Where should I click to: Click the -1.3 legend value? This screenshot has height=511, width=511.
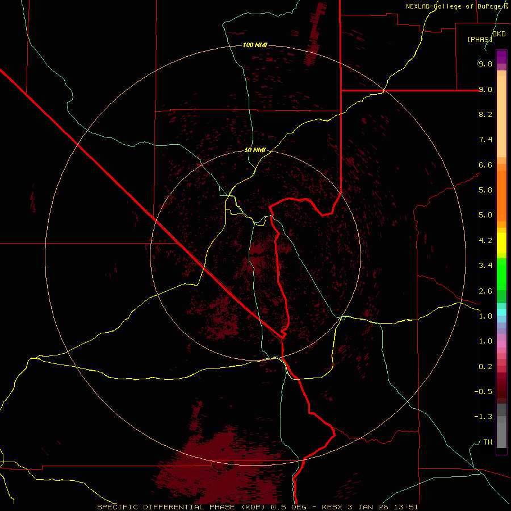click(483, 417)
